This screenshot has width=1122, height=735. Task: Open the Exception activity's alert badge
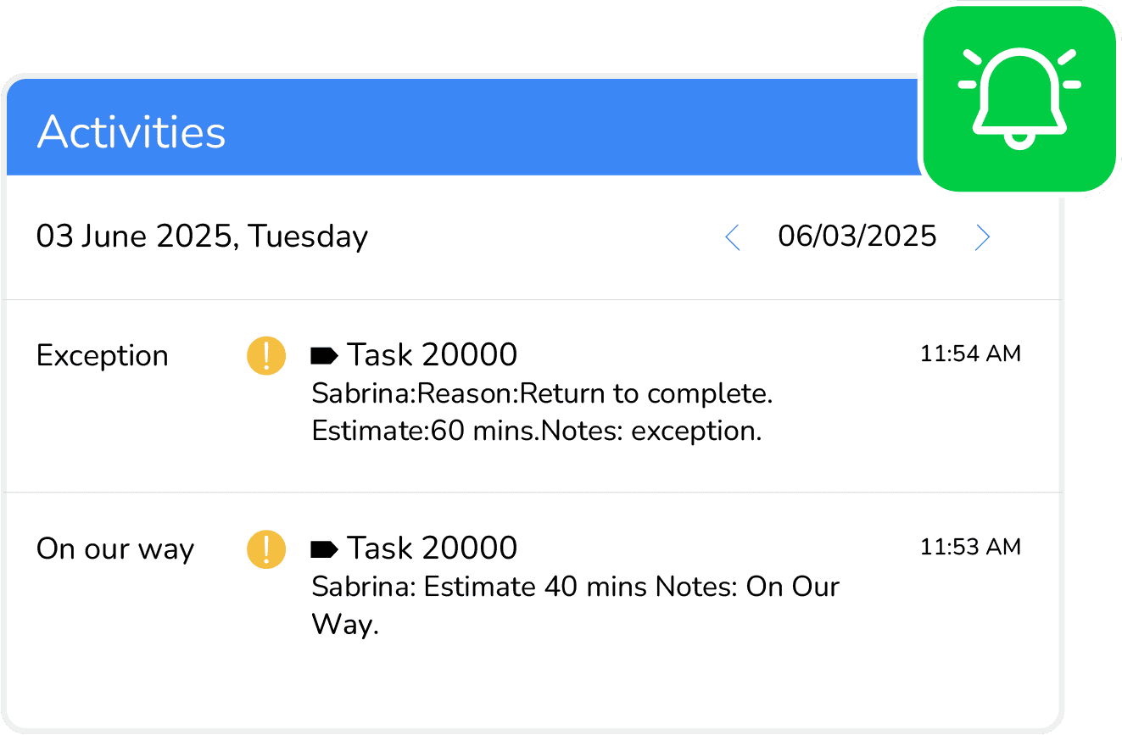coord(265,355)
